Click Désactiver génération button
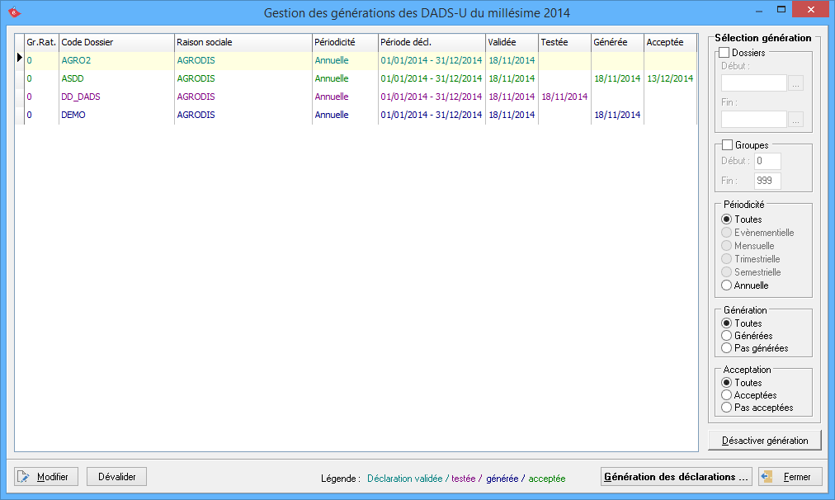This screenshot has height=500, width=835. click(764, 440)
